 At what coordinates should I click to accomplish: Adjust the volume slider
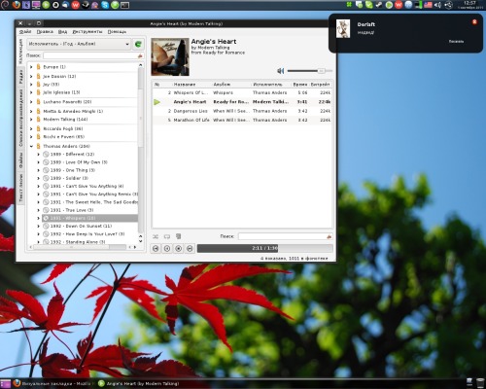click(x=310, y=71)
